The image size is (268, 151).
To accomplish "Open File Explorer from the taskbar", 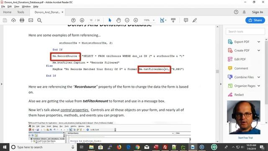I will (x=91, y=147).
